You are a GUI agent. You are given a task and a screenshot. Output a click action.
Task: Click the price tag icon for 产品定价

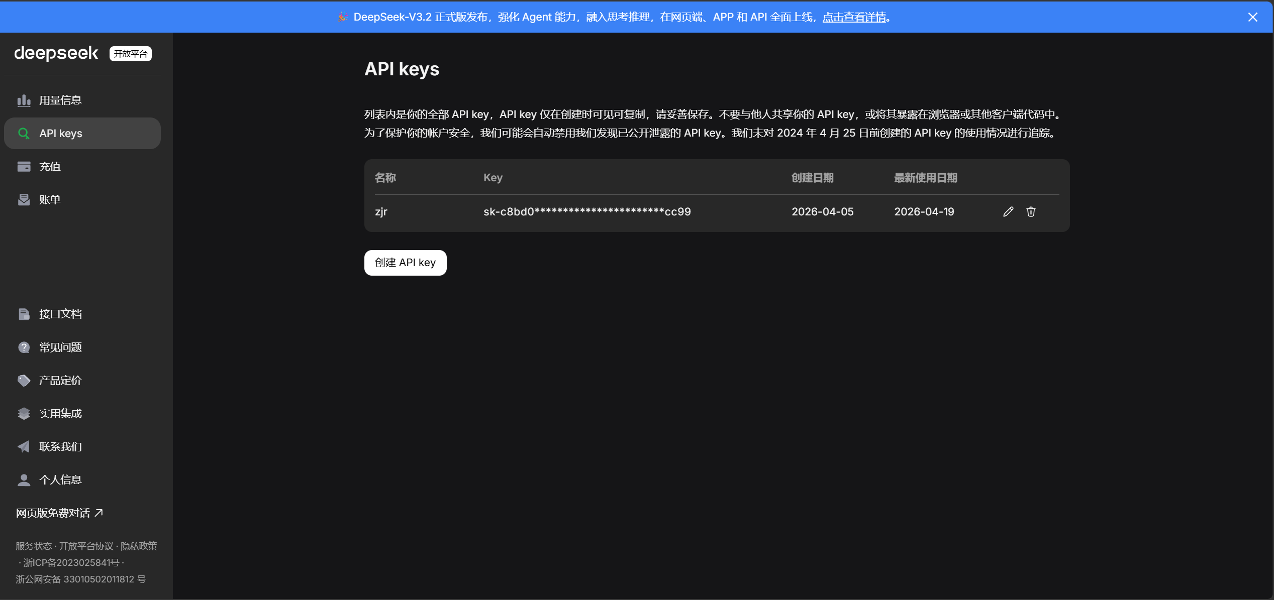(x=24, y=381)
